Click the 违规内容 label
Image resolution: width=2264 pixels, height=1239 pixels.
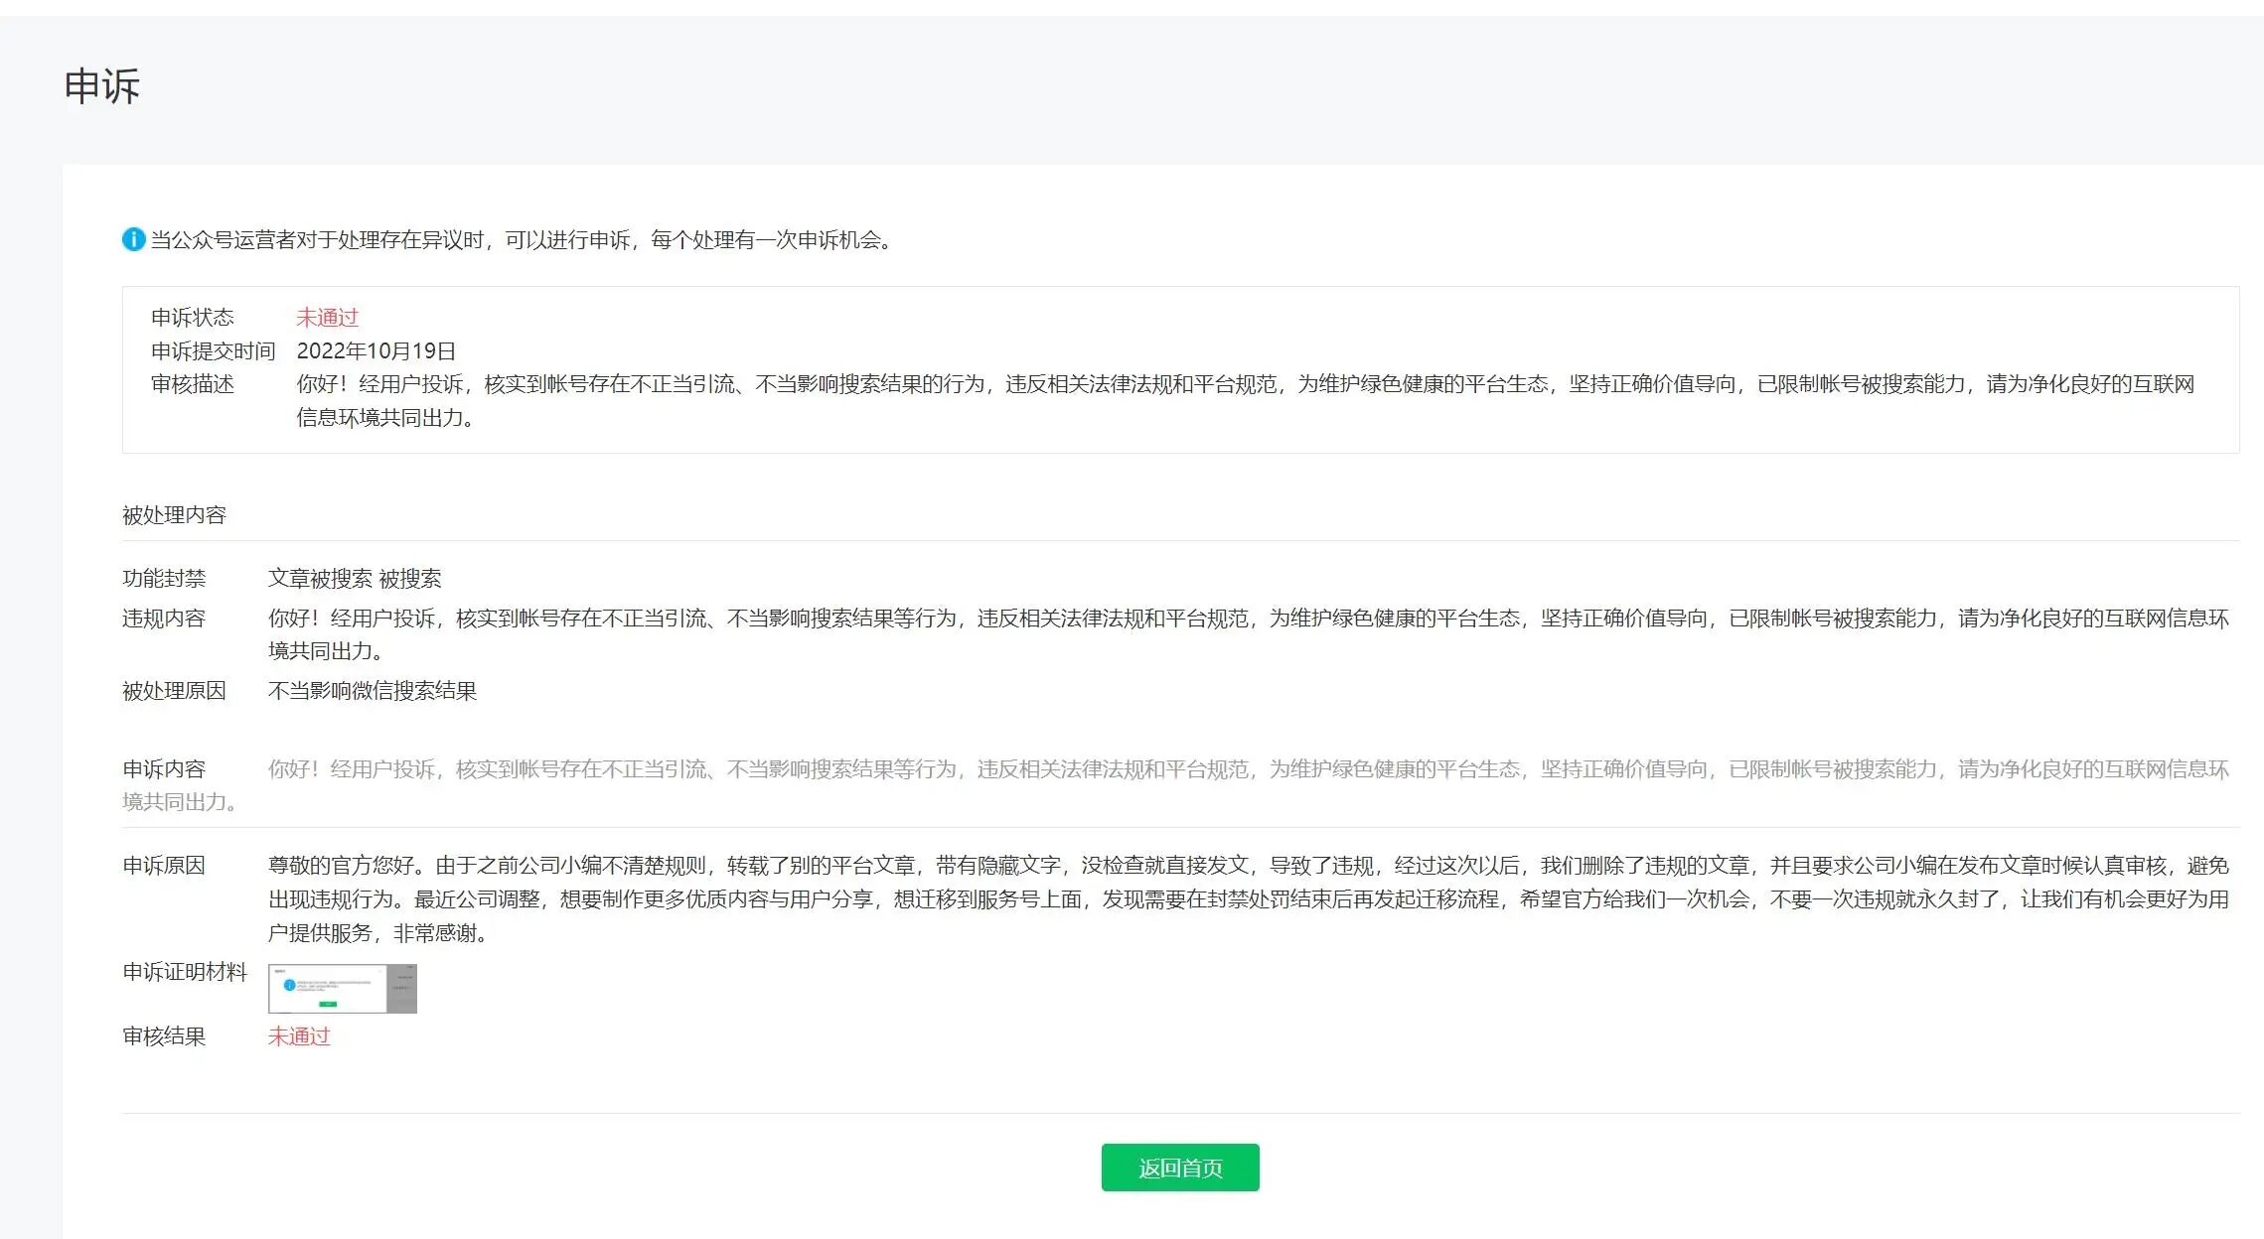point(164,619)
